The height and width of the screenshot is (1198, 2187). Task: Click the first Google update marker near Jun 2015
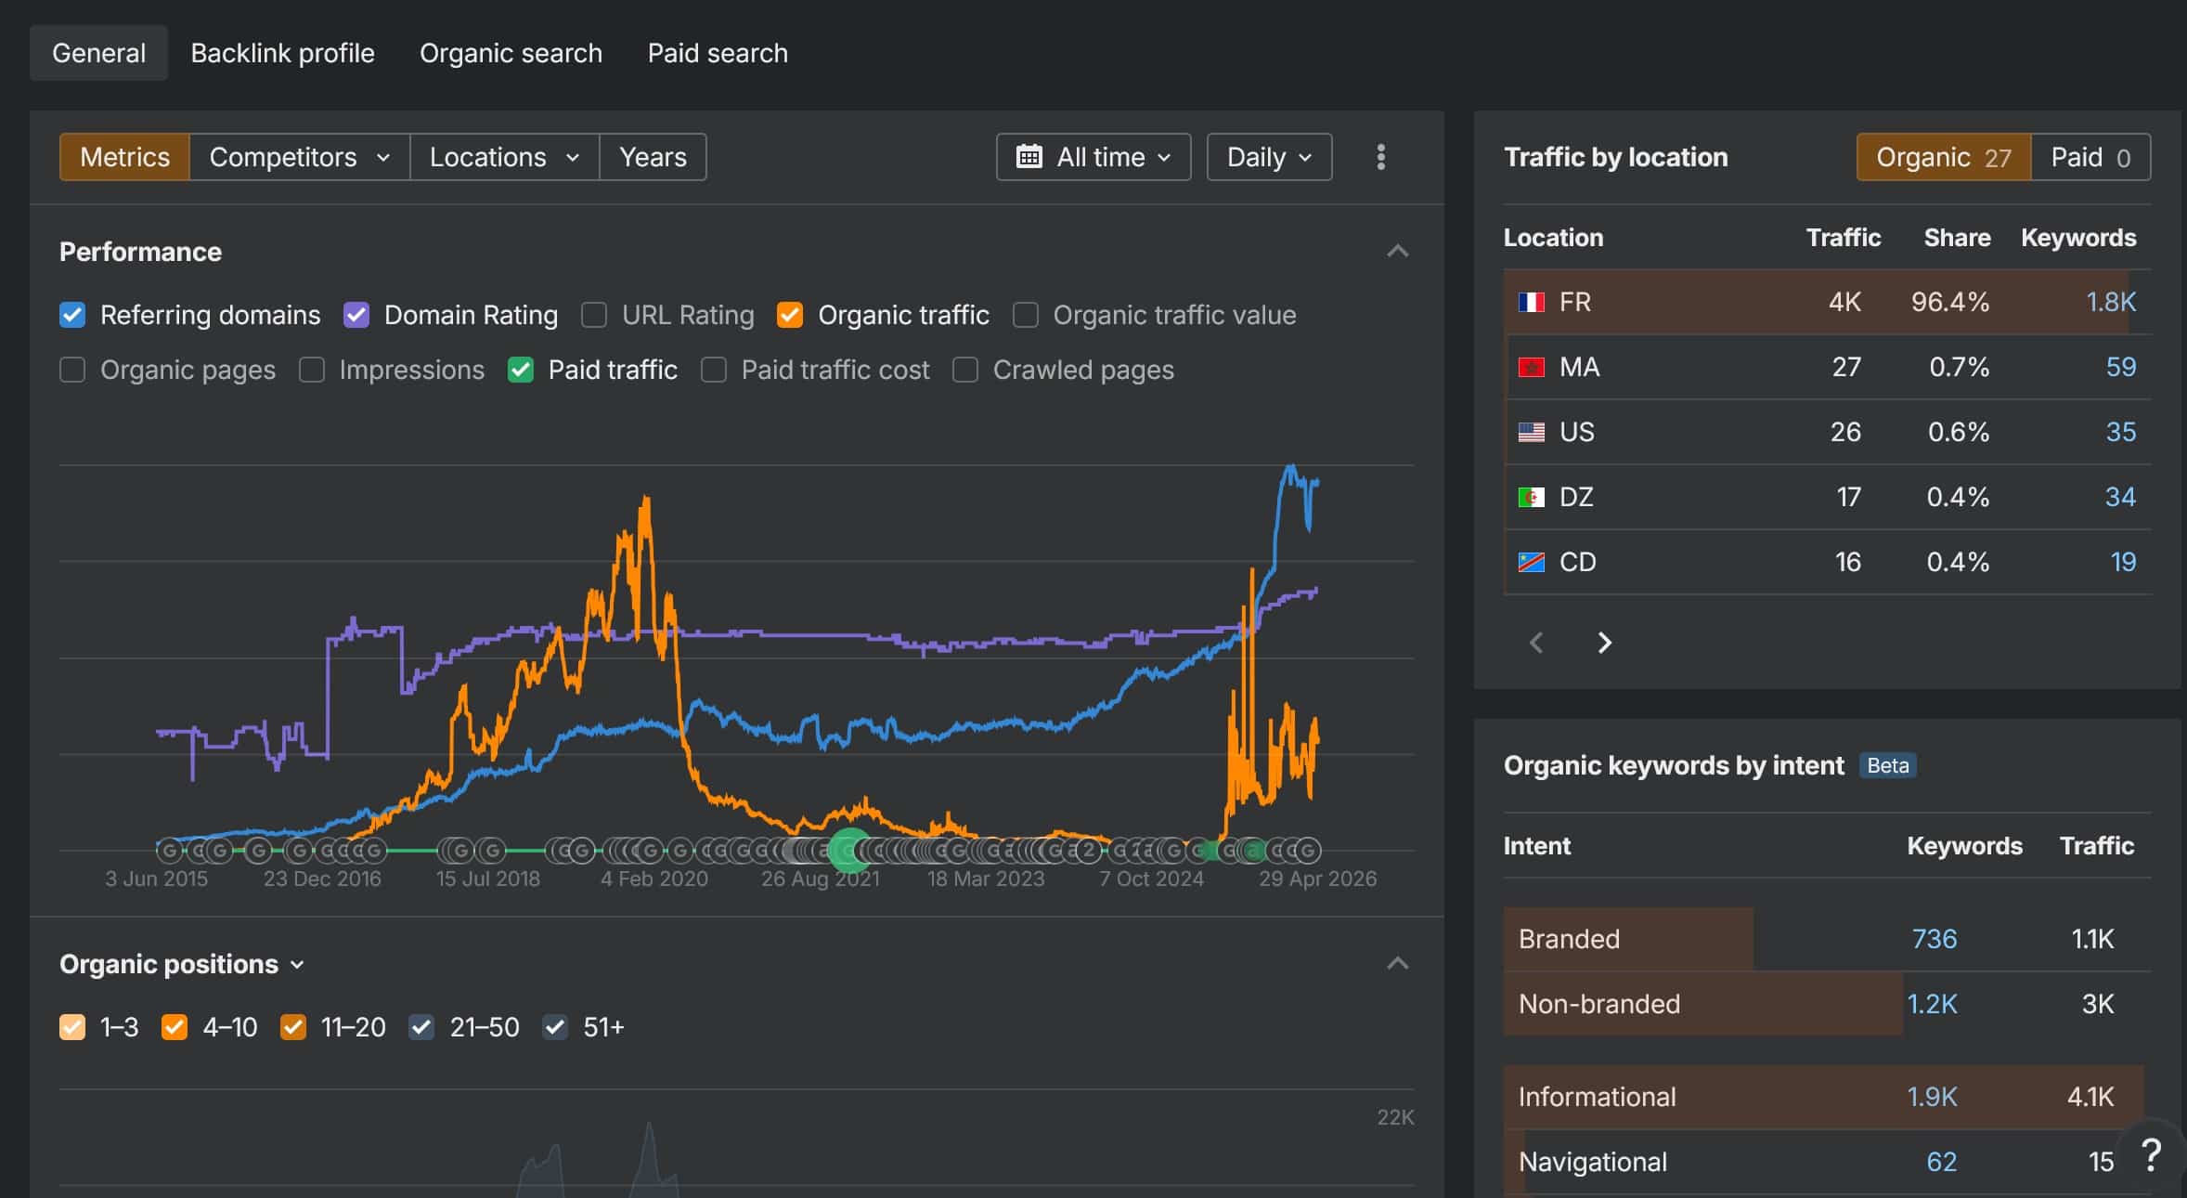(169, 850)
